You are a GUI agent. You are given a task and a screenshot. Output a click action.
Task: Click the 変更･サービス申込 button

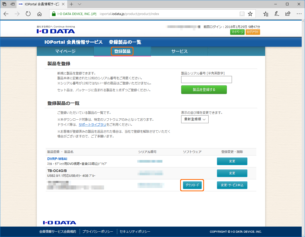tap(232, 185)
